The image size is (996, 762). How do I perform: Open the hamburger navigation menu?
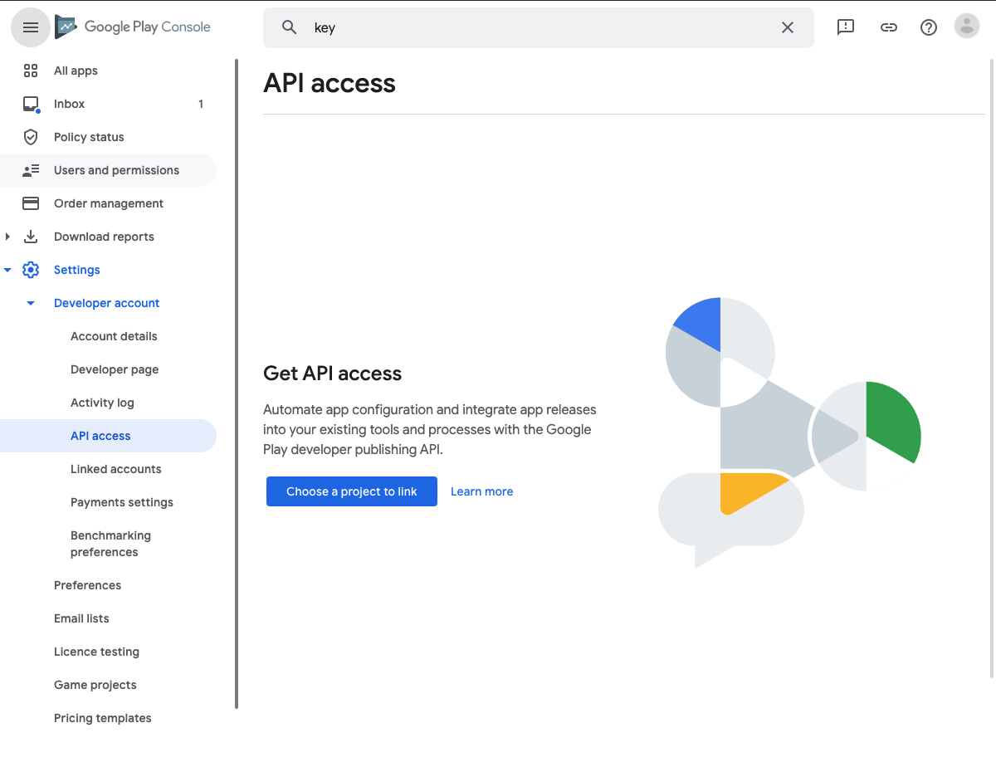click(31, 27)
